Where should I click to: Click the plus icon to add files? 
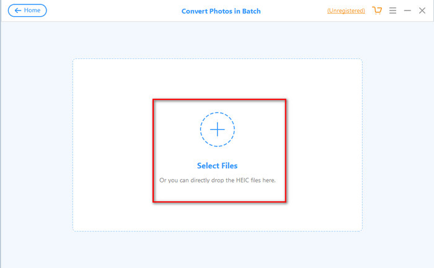(217, 129)
